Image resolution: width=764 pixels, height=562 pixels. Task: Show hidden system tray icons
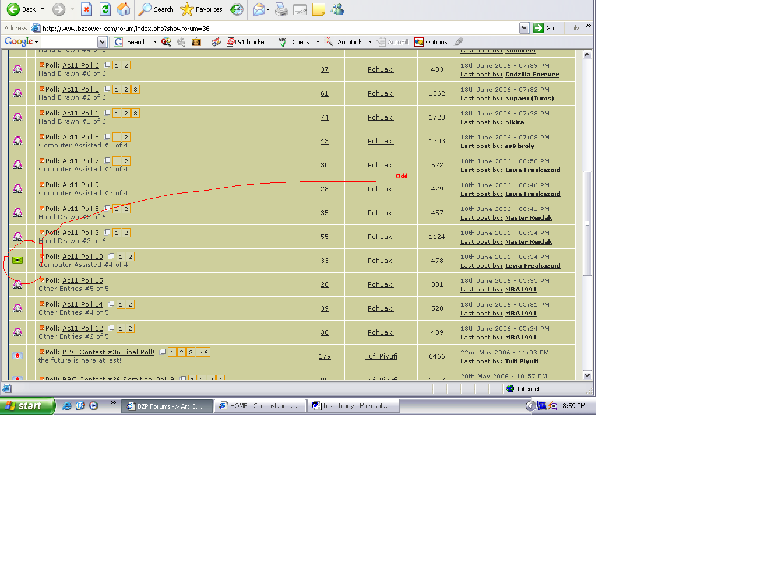(530, 406)
